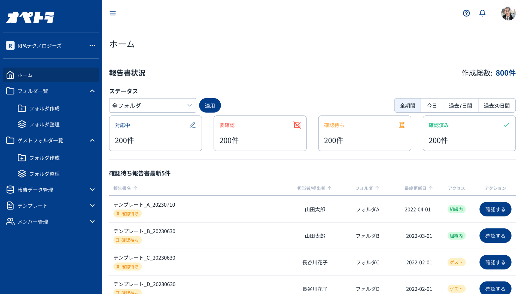Click the オペトラ logo
Viewport: 523px width, 294px height.
(30, 17)
